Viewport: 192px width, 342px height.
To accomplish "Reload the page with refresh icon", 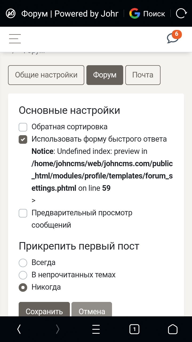I will pyautogui.click(x=181, y=13).
